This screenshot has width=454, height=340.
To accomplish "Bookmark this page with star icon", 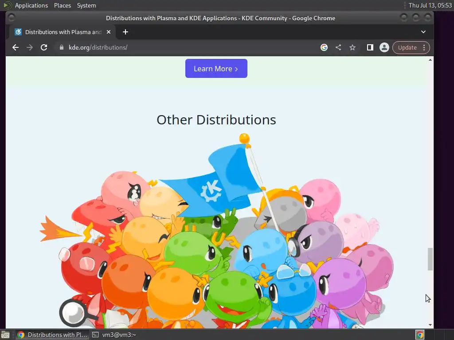I will [352, 47].
